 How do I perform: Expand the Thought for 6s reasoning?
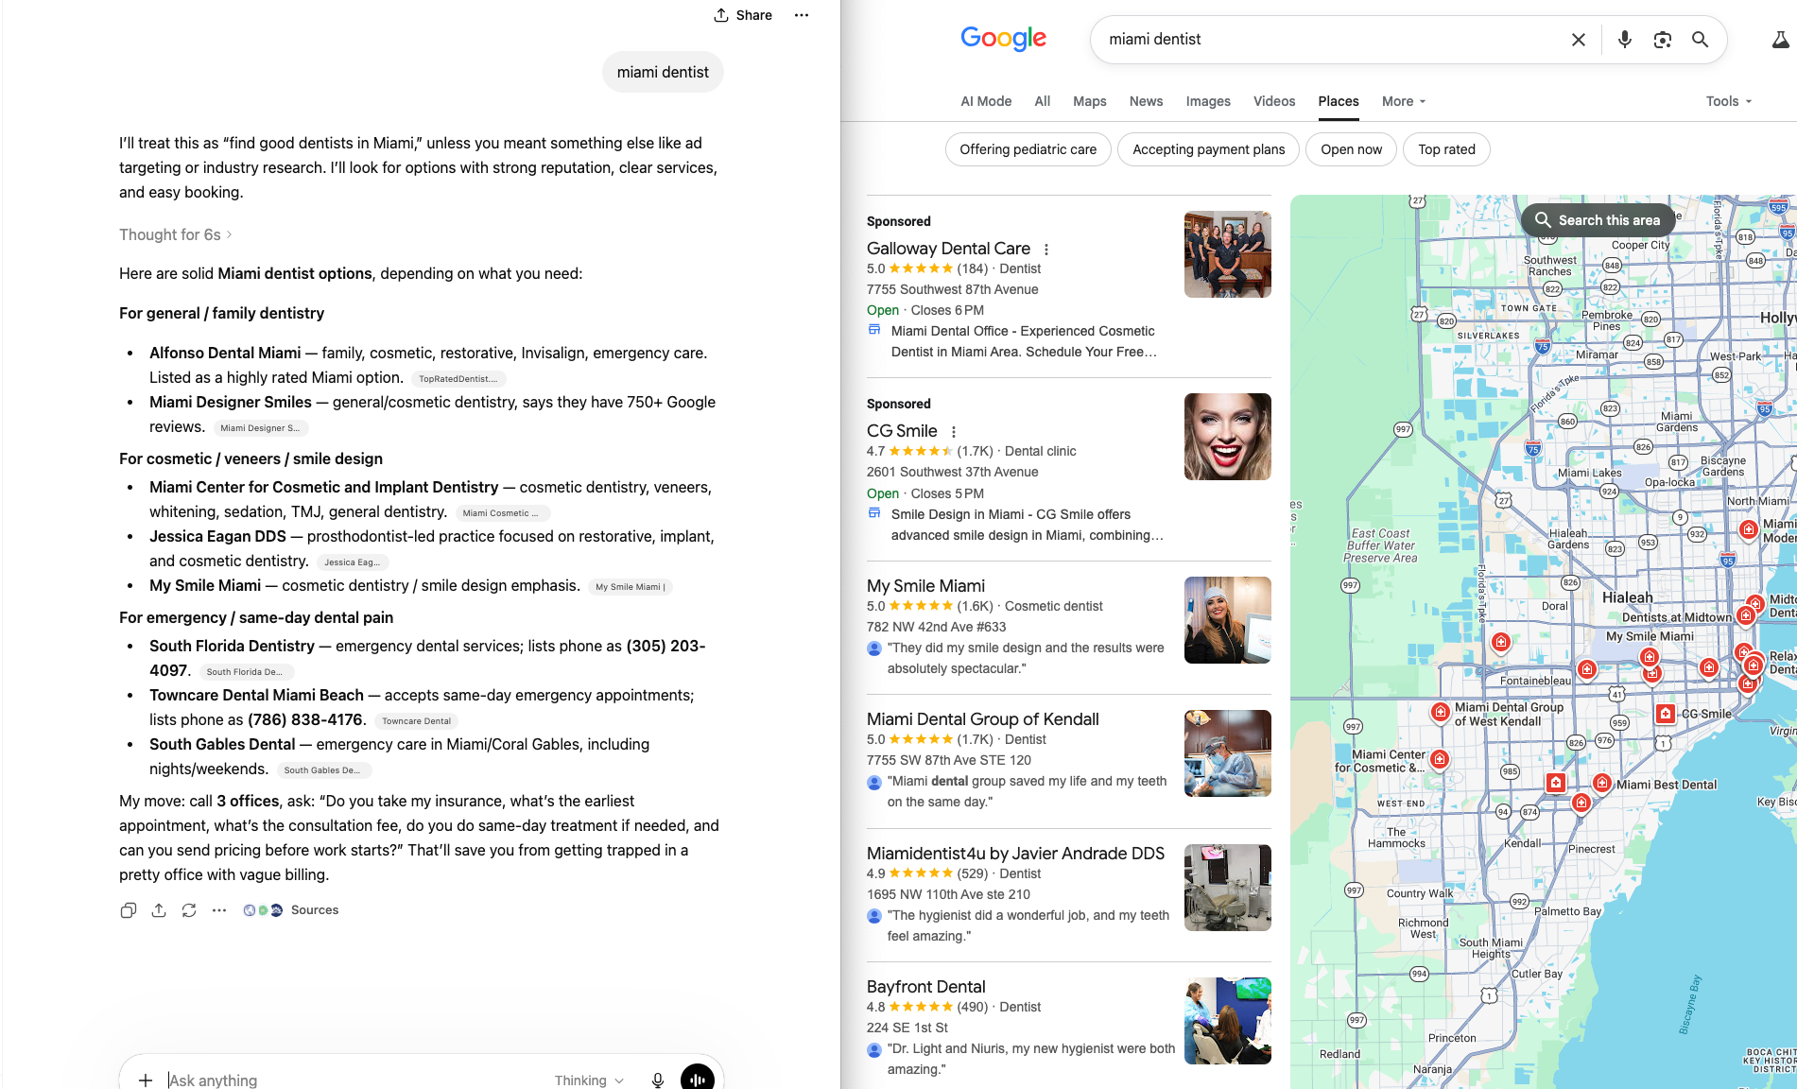(175, 234)
